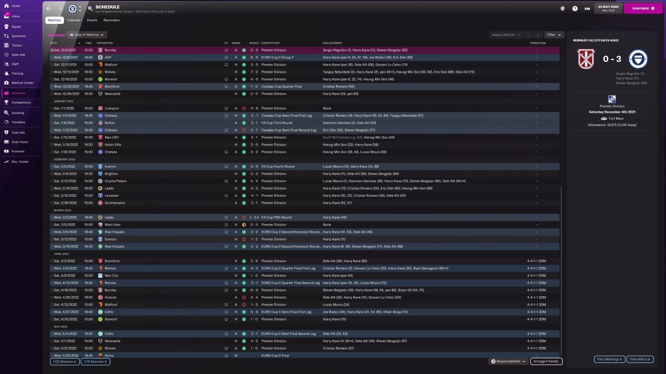Click the View Match button
The height and width of the screenshot is (374, 666).
pos(640,359)
